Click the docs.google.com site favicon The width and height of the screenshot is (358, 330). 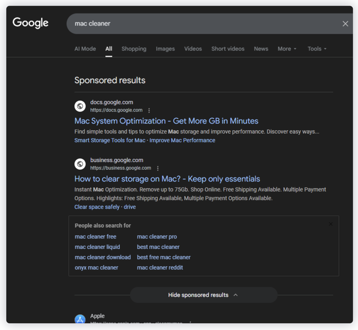[80, 106]
